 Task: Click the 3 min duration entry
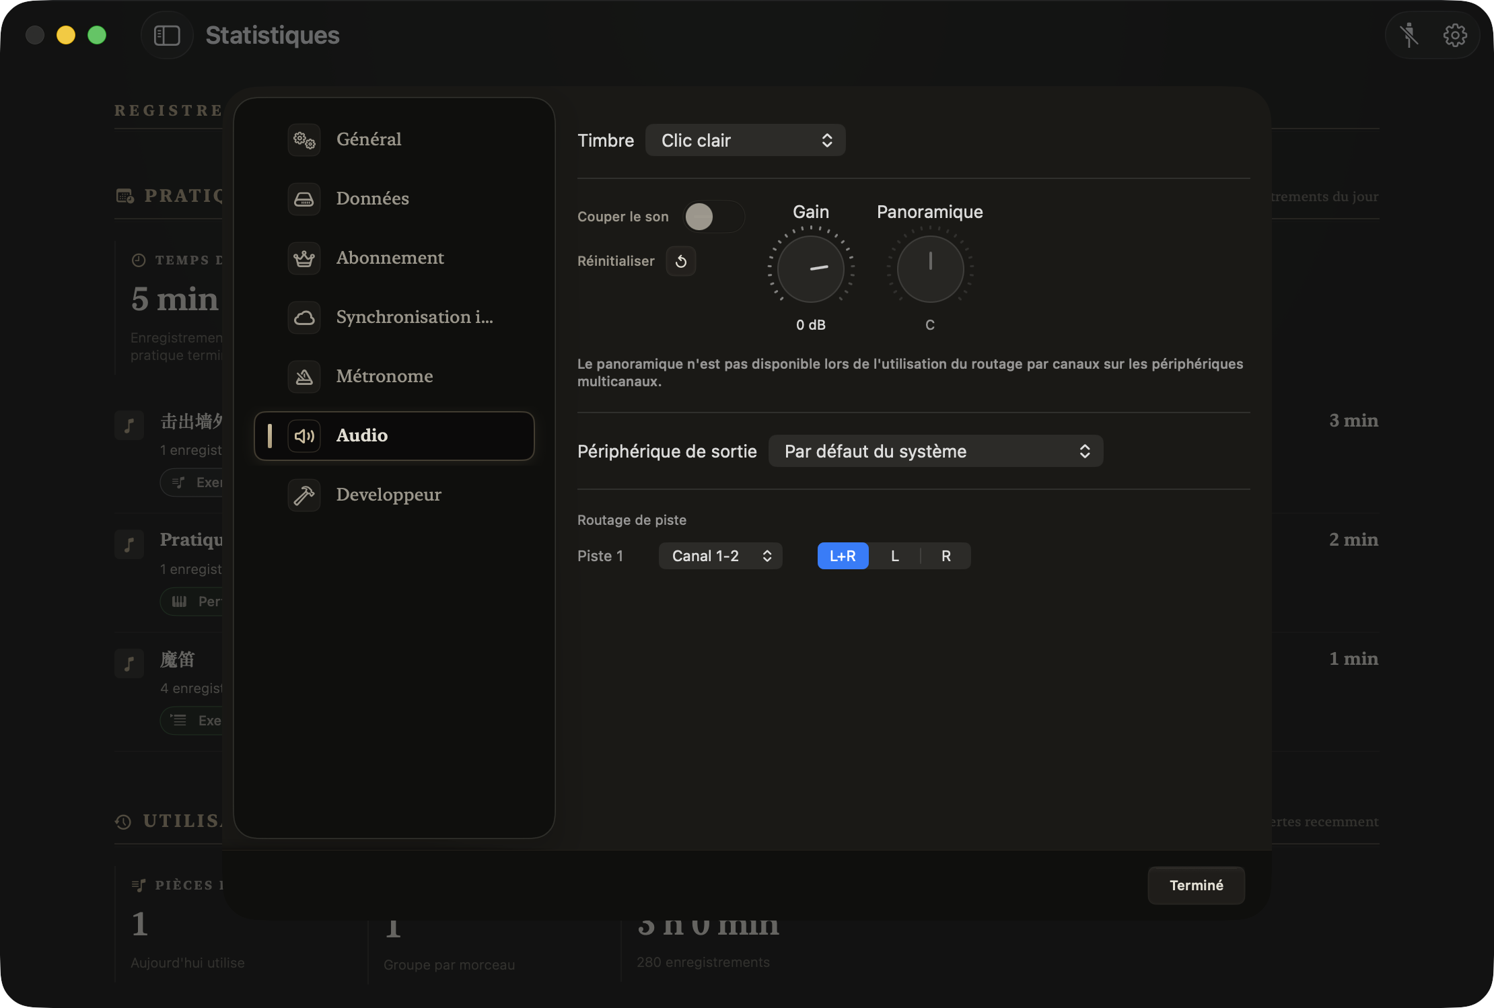[x=1353, y=421]
